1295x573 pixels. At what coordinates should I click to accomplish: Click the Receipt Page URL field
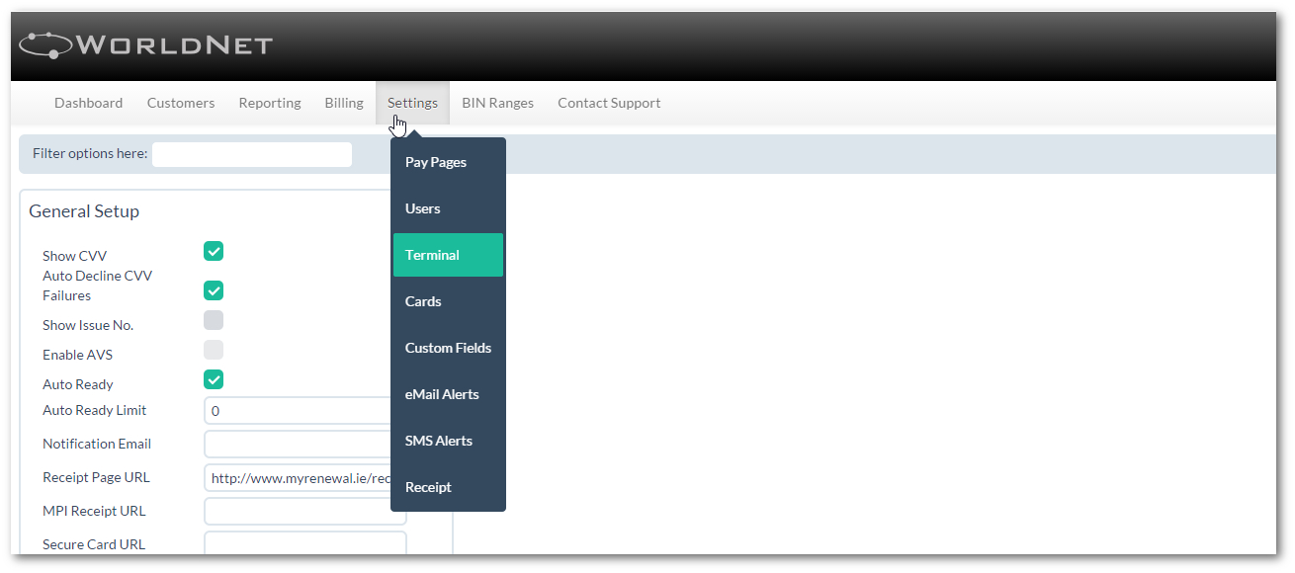pos(299,478)
